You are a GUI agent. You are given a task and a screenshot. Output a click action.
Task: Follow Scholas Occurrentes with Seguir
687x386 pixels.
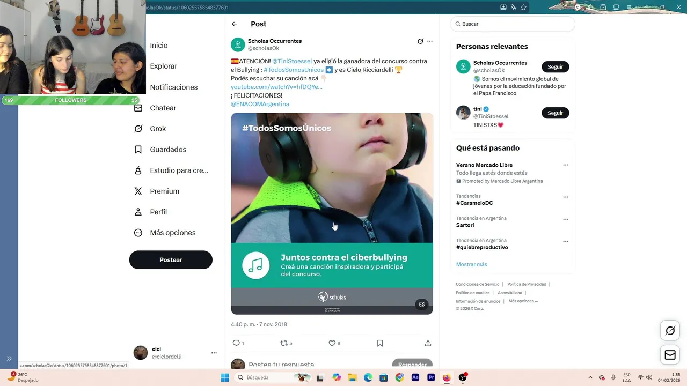pos(555,67)
